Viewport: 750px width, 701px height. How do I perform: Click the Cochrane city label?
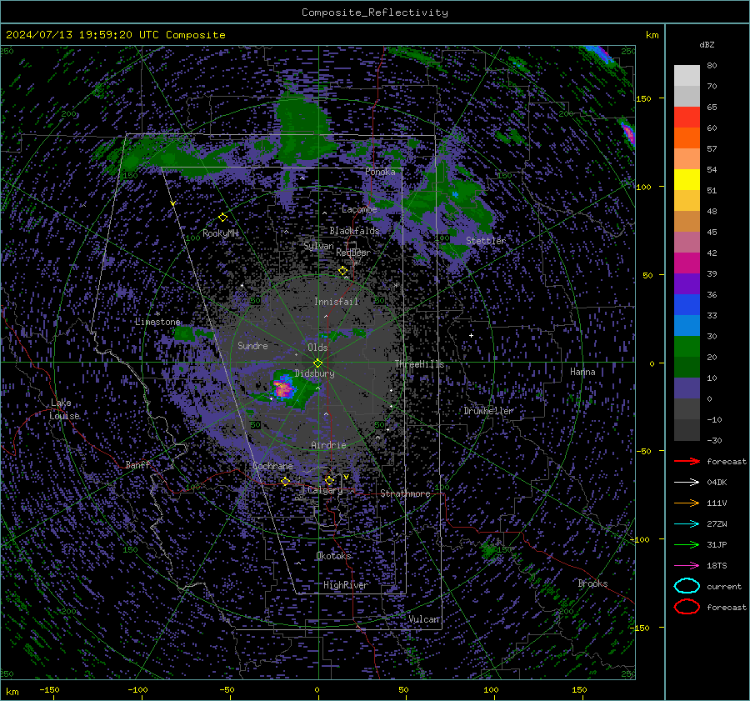point(272,466)
